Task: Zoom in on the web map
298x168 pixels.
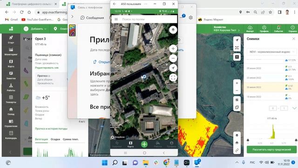Action: coord(237,83)
